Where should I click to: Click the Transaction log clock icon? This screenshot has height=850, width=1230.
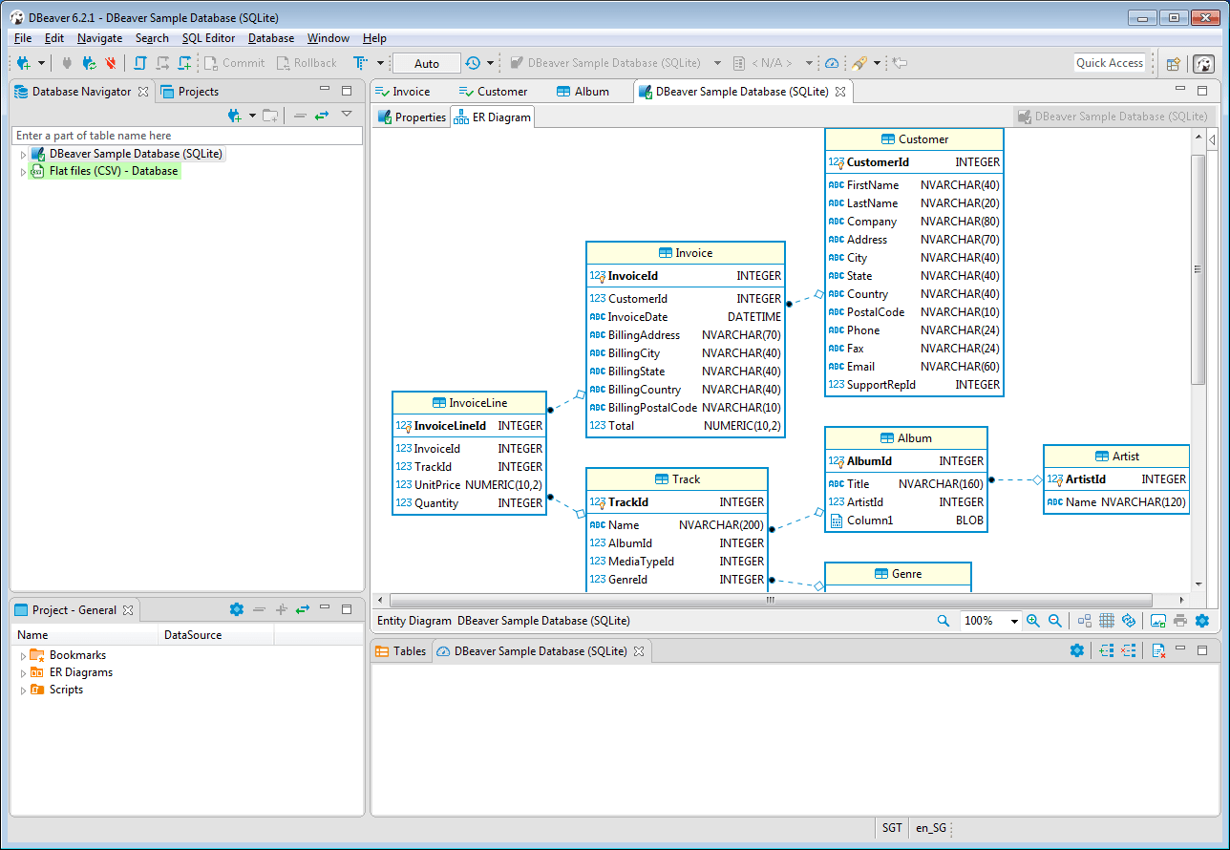point(473,63)
